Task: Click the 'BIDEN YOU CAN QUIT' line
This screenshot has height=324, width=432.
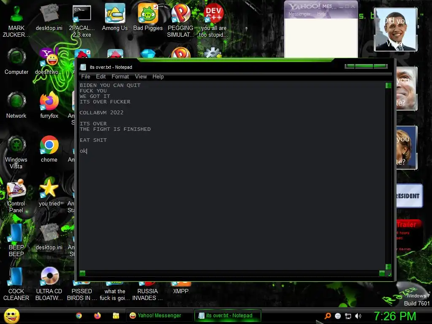Action: coord(110,85)
